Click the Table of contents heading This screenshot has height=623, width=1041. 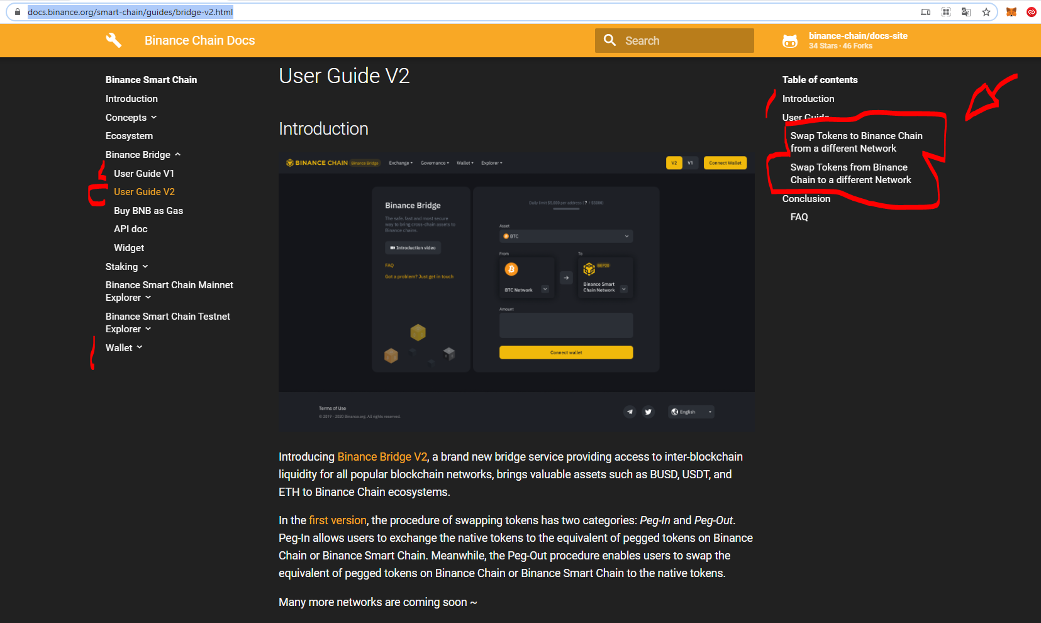click(x=820, y=80)
